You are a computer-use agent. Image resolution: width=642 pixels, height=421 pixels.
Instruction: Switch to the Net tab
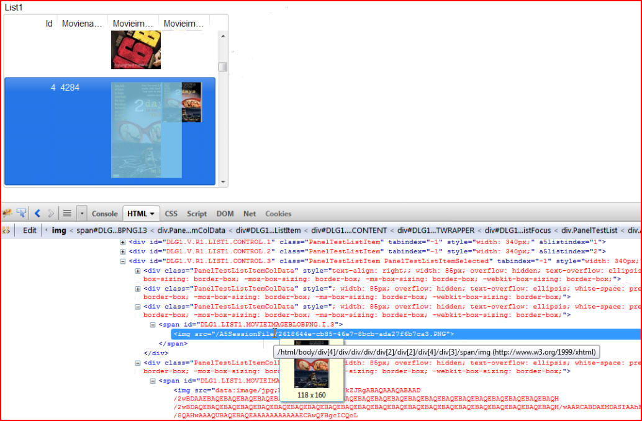[250, 214]
